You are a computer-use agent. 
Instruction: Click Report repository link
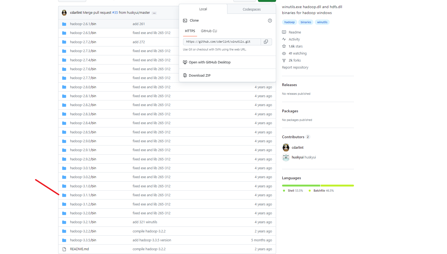(295, 67)
